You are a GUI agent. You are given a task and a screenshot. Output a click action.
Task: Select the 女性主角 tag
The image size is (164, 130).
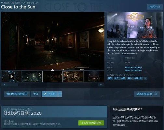138,78
